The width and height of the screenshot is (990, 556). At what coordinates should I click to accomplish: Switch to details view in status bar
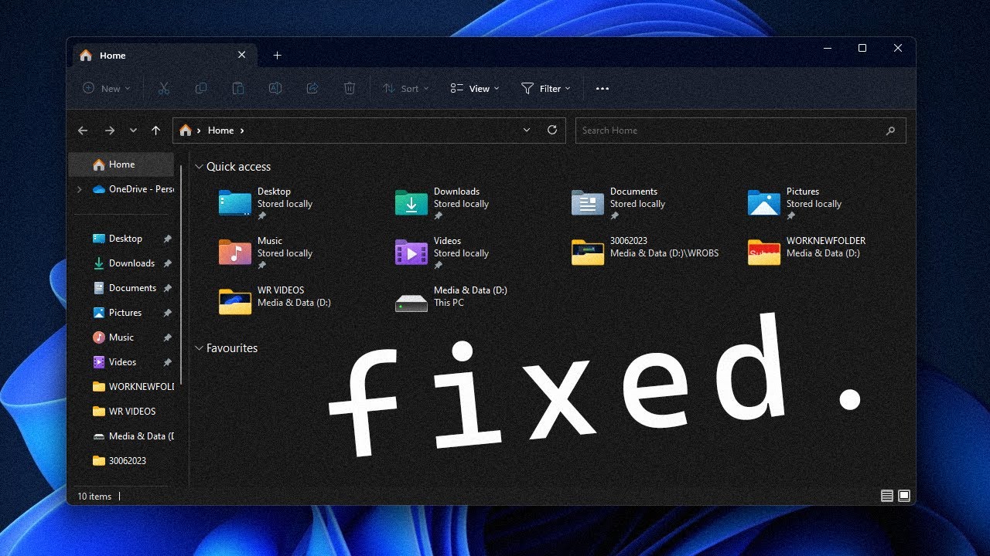[x=887, y=496]
